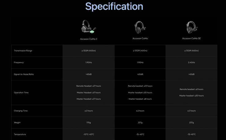The image size is (226, 140).
Task: Click the 257g weight value for CoMo
Action: pyautogui.click(x=140, y=123)
